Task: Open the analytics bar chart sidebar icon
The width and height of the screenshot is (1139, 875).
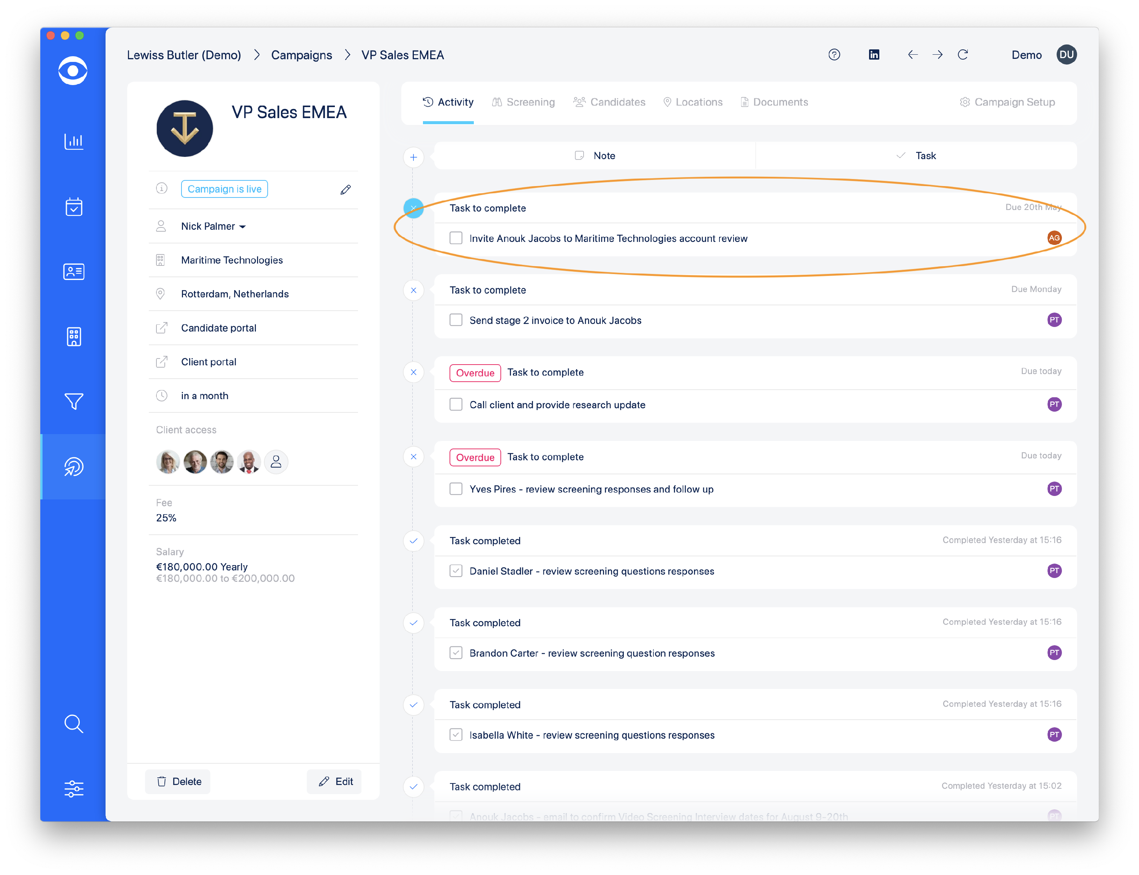Action: point(73,141)
